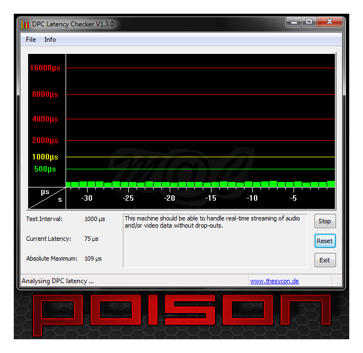Click the Exit button

pyautogui.click(x=324, y=260)
